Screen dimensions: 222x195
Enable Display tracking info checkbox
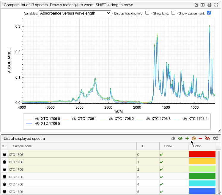coord(147,13)
